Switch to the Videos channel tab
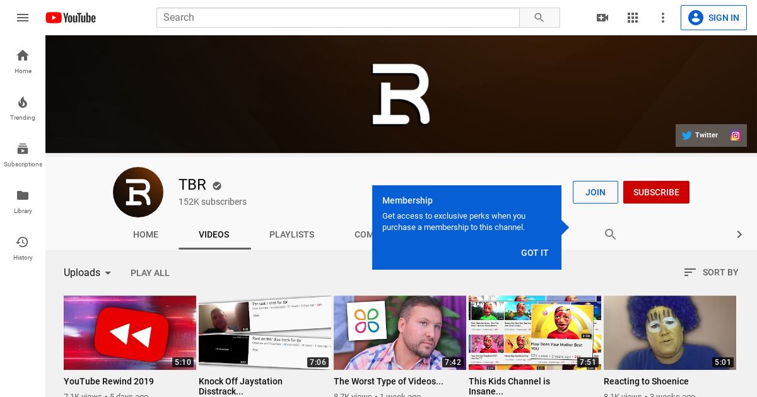The width and height of the screenshot is (757, 397). coord(214,234)
